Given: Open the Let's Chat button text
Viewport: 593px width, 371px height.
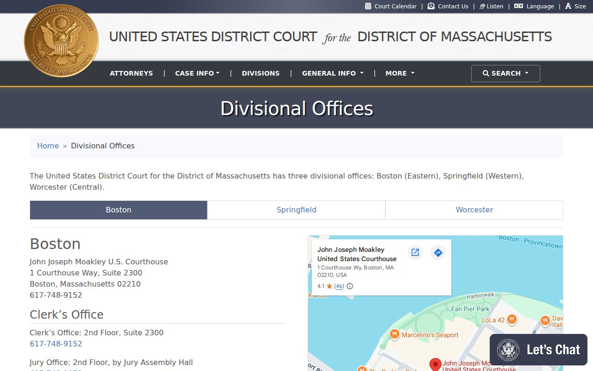Looking at the screenshot, I should click(553, 350).
